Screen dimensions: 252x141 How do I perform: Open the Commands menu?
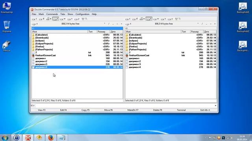[x=52, y=14]
